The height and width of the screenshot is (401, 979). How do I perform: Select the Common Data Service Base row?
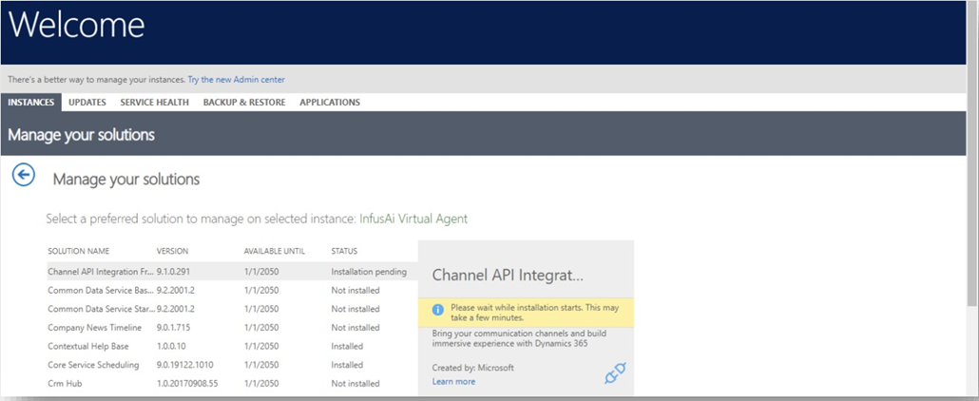232,291
